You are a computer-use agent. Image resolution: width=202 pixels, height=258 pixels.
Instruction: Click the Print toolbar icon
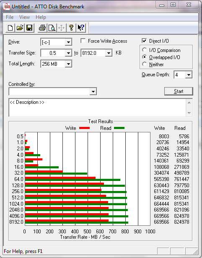click(42, 28)
